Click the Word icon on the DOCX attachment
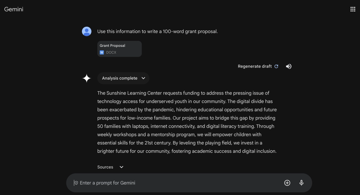The image size is (360, 195). pyautogui.click(x=102, y=52)
